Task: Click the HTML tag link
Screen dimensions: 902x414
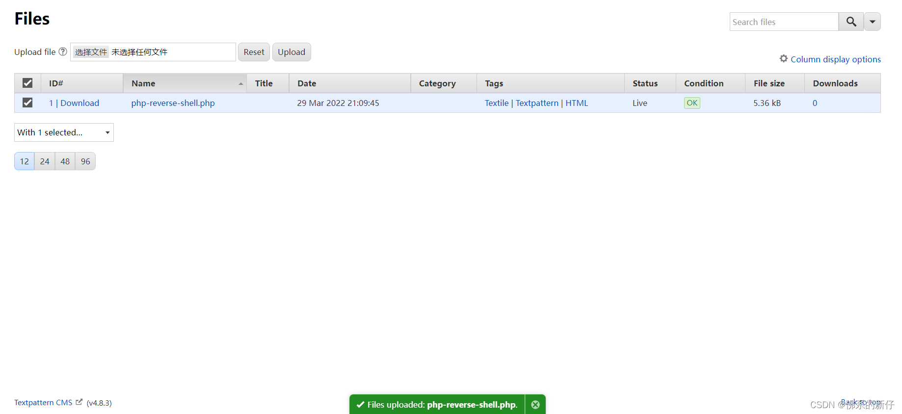Action: pos(577,103)
